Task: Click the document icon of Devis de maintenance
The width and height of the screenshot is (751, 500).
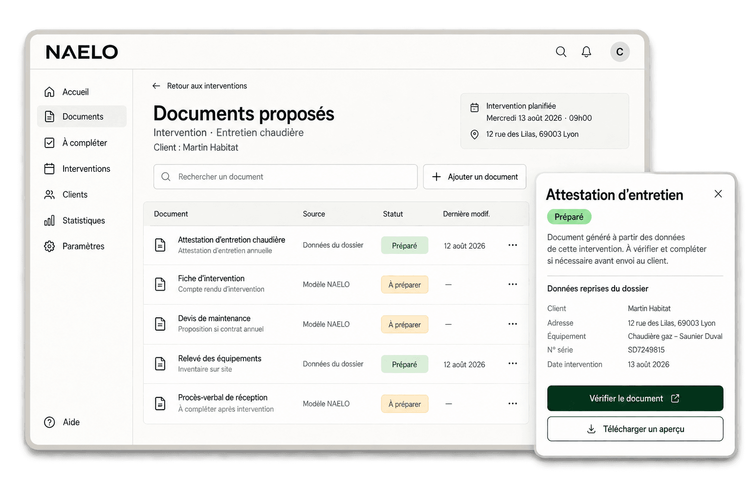Action: coord(160,324)
